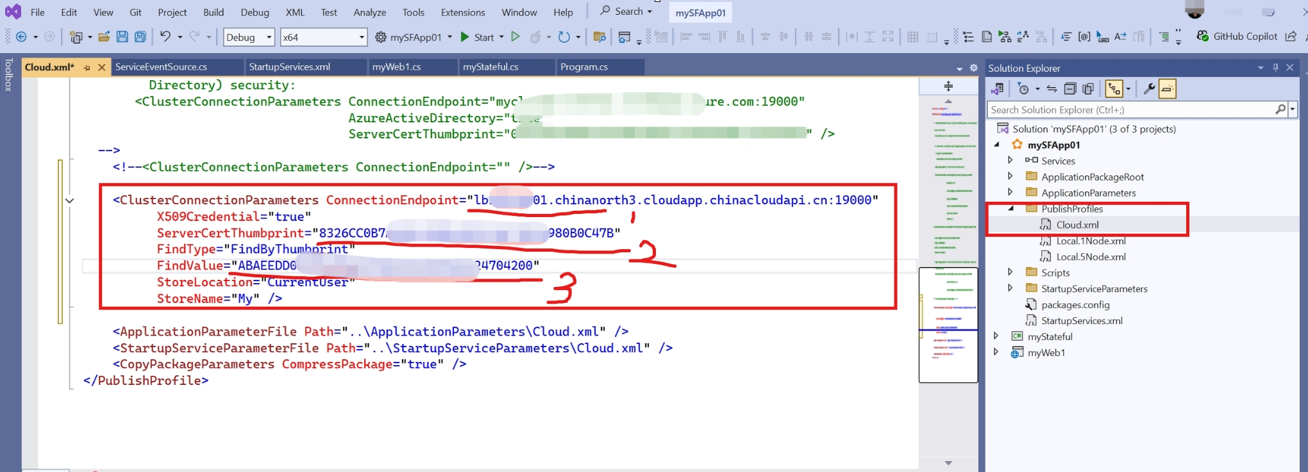Select Local.1Node.xml in Solution Explorer
The width and height of the screenshot is (1308, 472).
(1091, 241)
